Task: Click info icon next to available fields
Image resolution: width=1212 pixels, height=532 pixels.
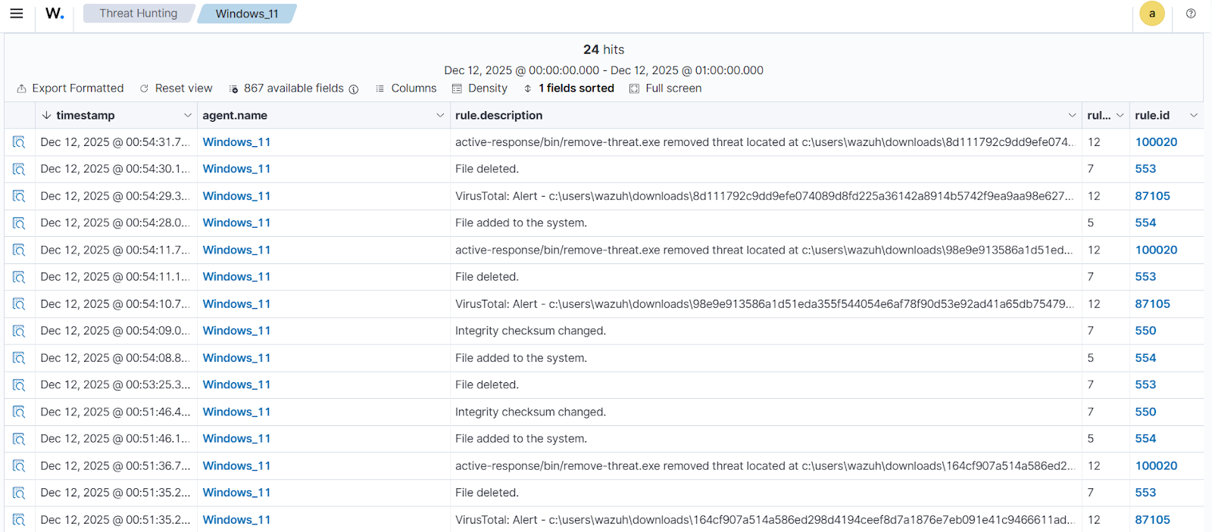Action: tap(354, 89)
